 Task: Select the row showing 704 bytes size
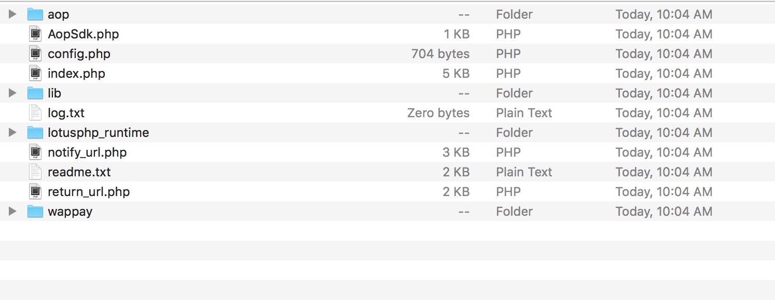pyautogui.click(x=387, y=53)
